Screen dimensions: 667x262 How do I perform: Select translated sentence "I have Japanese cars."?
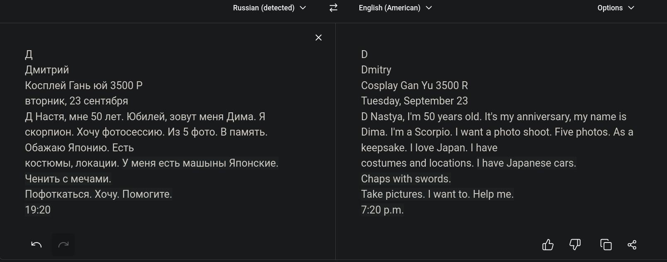point(526,163)
